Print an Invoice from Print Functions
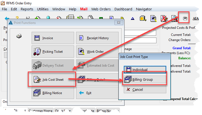Viewport: 202px width, 115px height. pos(53,38)
